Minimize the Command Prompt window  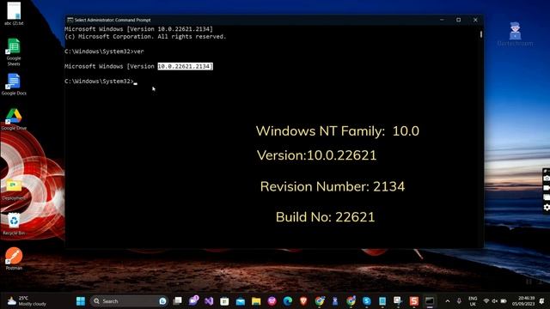pyautogui.click(x=442, y=20)
